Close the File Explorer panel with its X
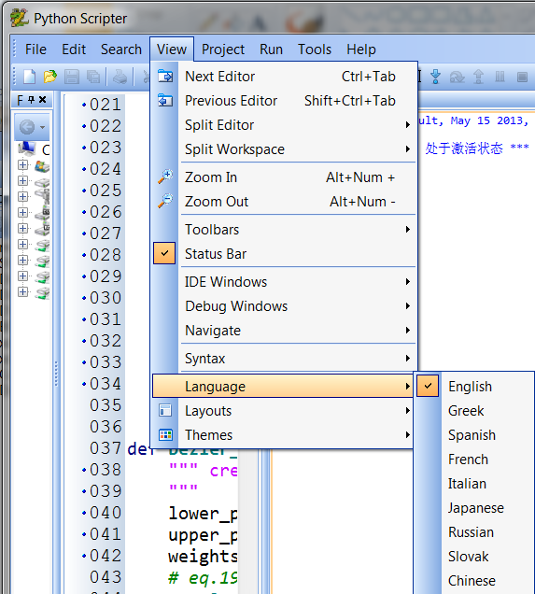The height and width of the screenshot is (594, 535). (x=43, y=100)
